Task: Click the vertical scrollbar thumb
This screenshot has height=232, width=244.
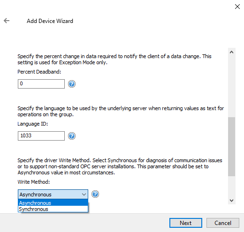Action: (x=232, y=147)
